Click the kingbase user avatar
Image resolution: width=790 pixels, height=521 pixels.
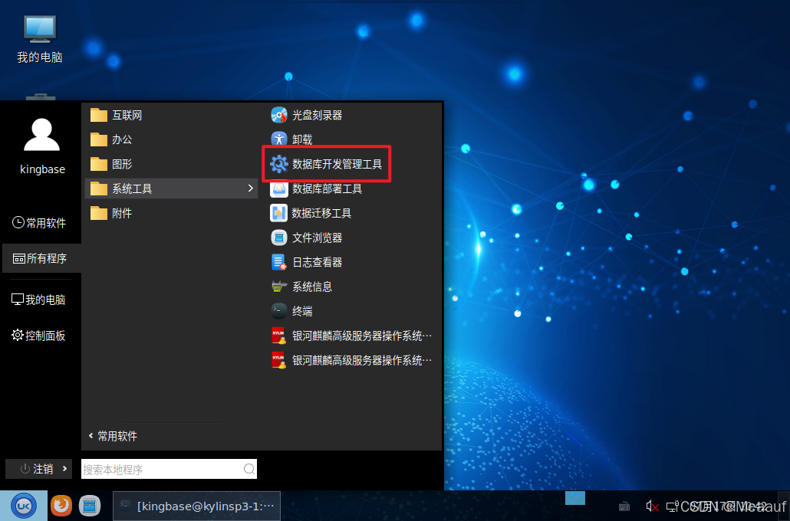click(x=42, y=134)
